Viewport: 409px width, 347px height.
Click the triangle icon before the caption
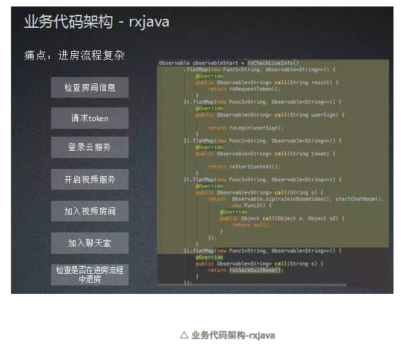coord(184,335)
